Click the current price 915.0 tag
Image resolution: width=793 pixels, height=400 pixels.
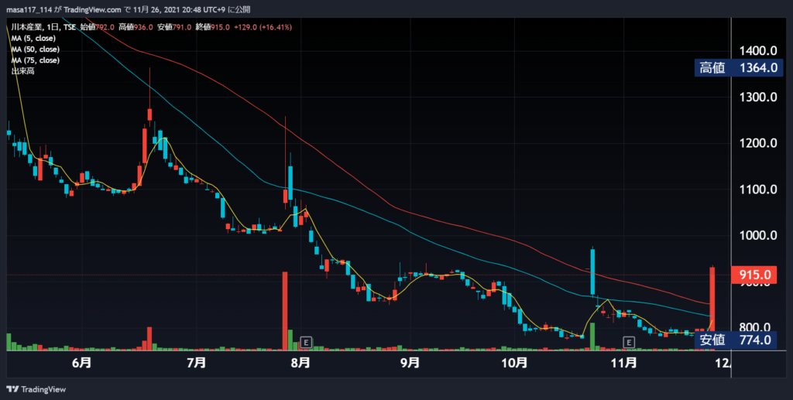754,275
